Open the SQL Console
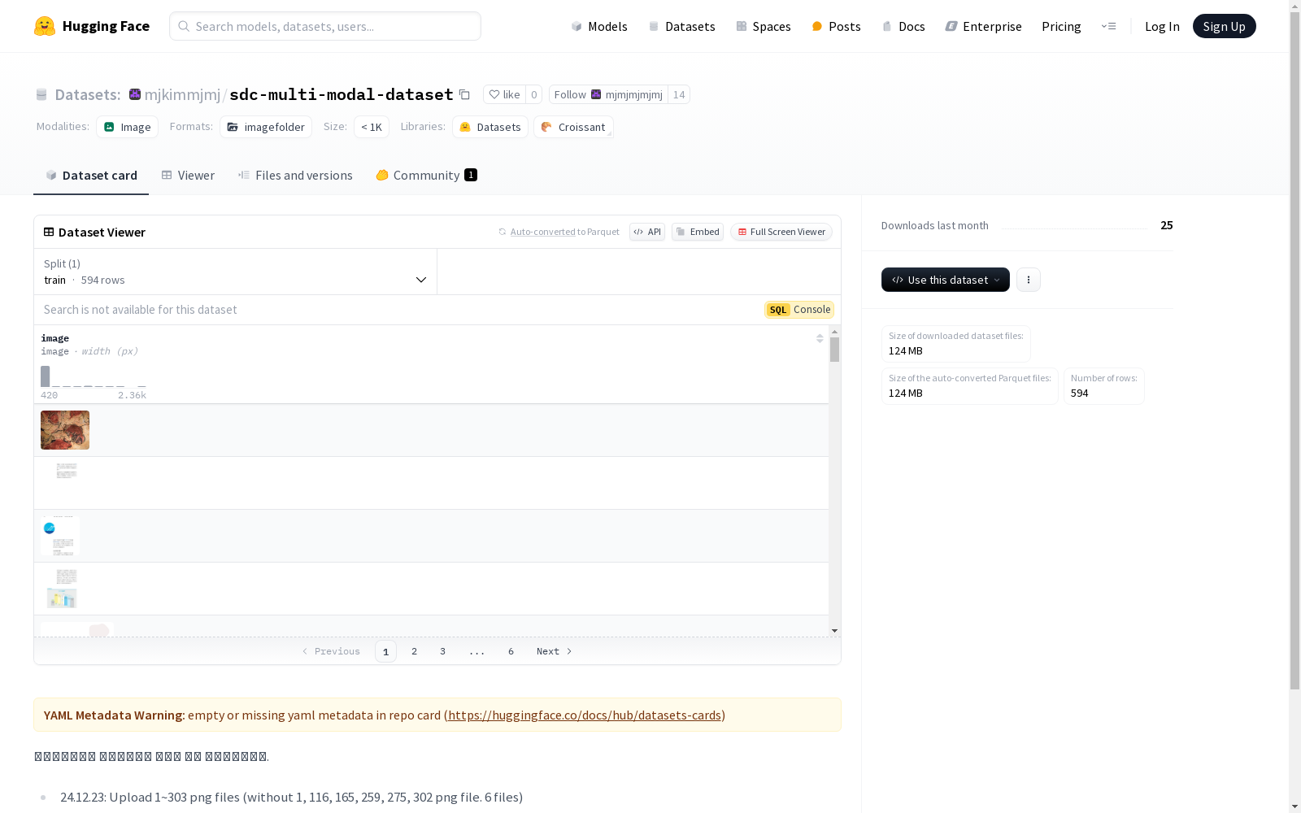Screen dimensions: 1301x813 (799, 310)
